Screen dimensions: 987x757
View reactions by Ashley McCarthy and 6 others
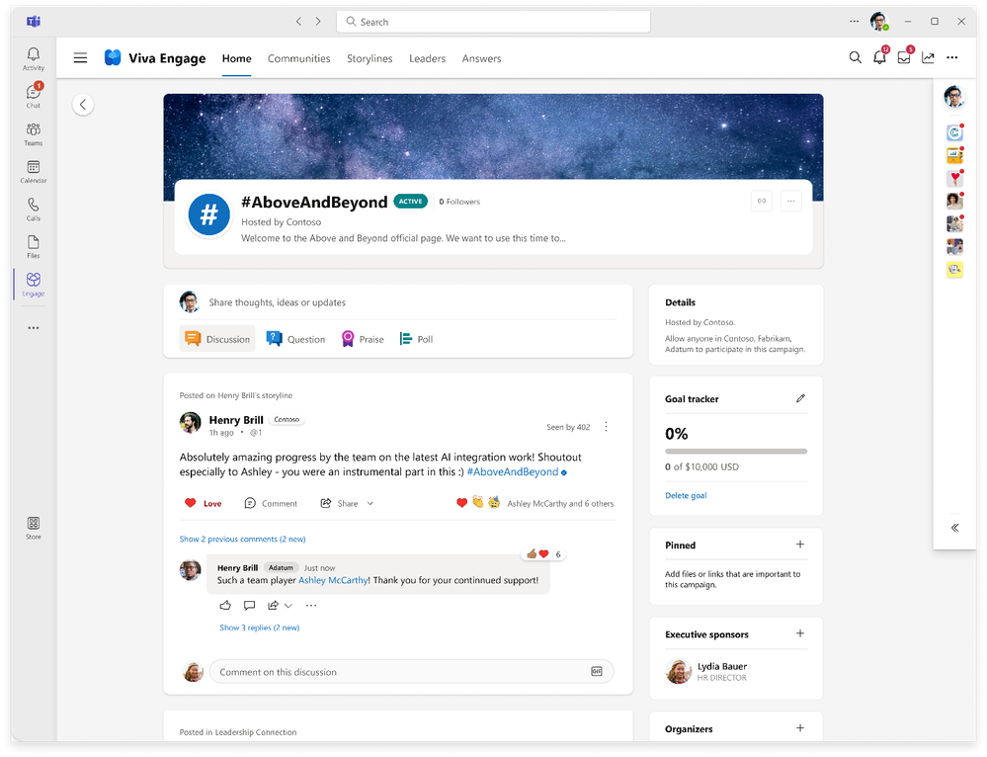coord(560,504)
